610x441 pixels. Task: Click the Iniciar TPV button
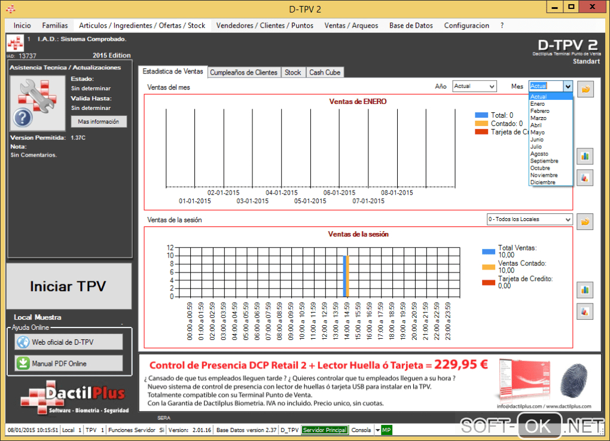tap(68, 286)
